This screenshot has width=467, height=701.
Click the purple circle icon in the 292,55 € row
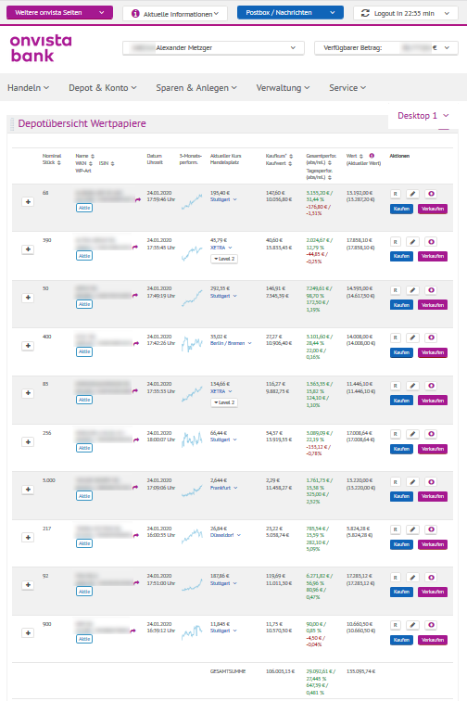431,290
